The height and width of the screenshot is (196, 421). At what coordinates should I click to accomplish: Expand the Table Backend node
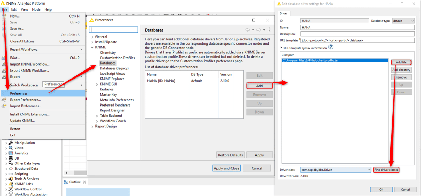coord(97,116)
